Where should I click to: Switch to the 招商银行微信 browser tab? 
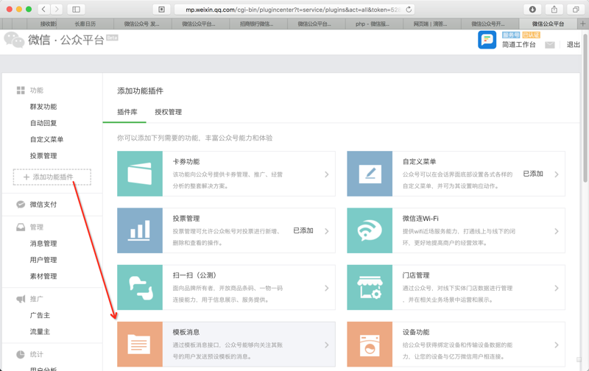(x=257, y=24)
